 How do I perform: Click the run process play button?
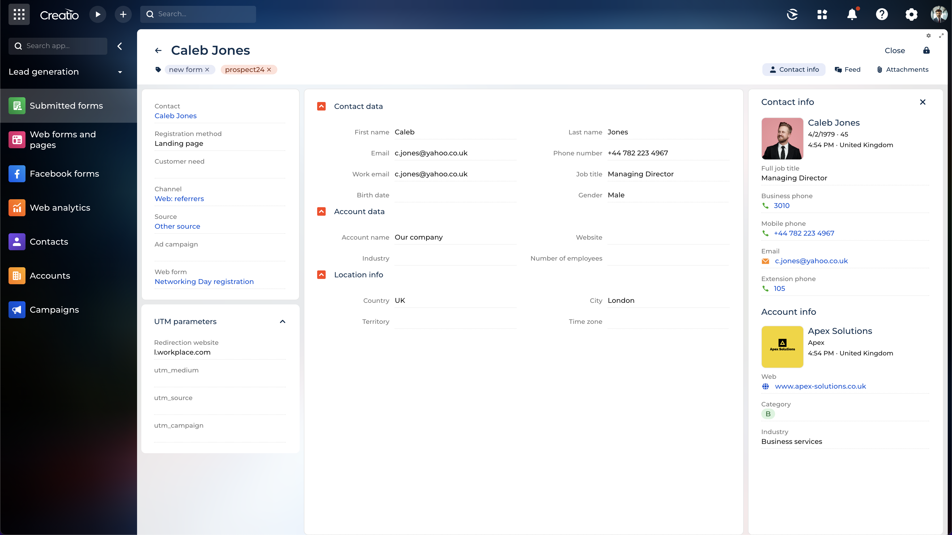pos(97,14)
